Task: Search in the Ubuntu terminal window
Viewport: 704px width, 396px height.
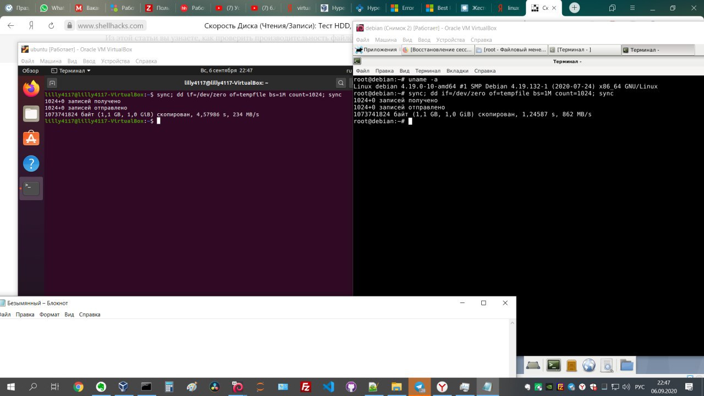Action: coord(342,83)
